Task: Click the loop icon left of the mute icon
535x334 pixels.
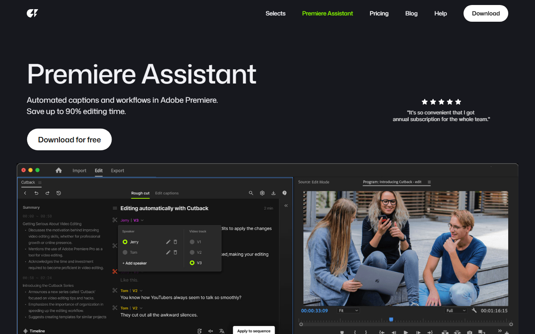Action: click(199, 331)
